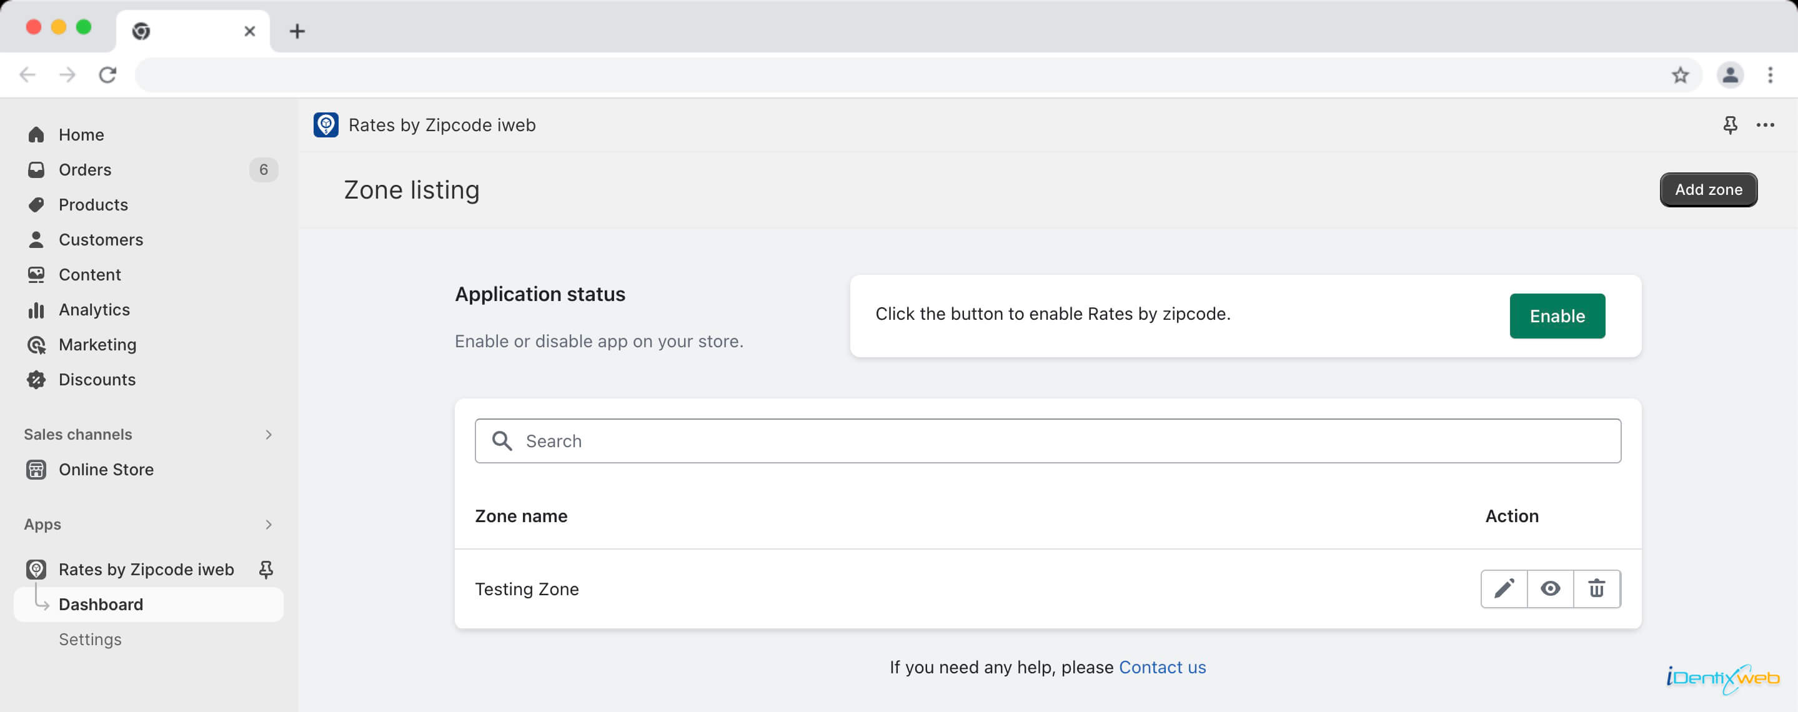Click the browser forward arrow

click(x=67, y=75)
